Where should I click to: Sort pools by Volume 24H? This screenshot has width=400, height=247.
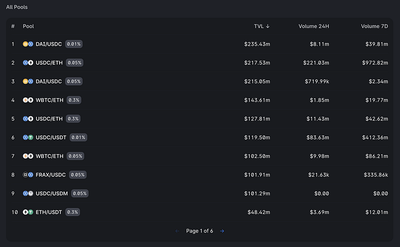click(x=314, y=26)
